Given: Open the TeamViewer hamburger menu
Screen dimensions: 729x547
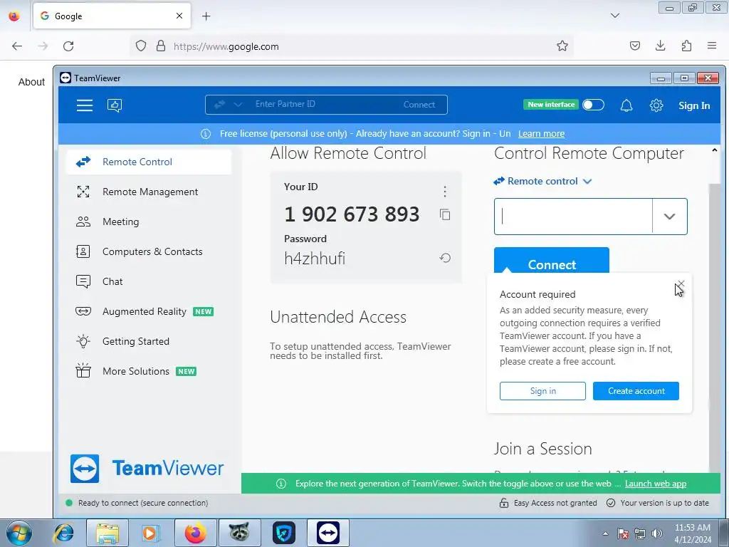Looking at the screenshot, I should point(85,105).
